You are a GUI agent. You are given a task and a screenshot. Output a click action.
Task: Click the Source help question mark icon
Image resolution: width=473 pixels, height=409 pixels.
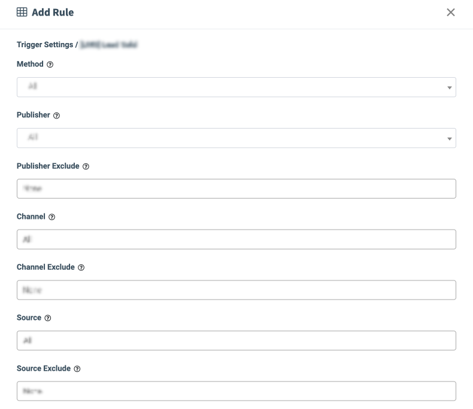(x=48, y=318)
